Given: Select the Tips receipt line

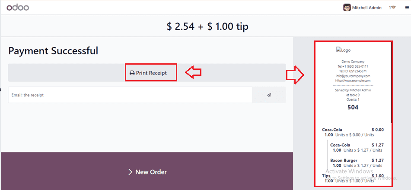Looking at the screenshot, I should pos(353,178).
